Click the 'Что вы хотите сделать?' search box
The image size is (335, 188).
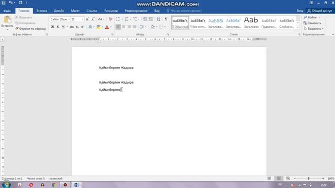tap(184, 11)
